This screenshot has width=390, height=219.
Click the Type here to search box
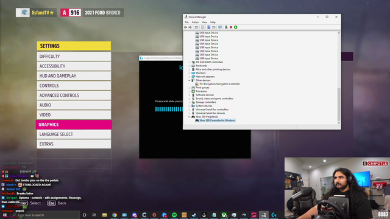[44, 215]
